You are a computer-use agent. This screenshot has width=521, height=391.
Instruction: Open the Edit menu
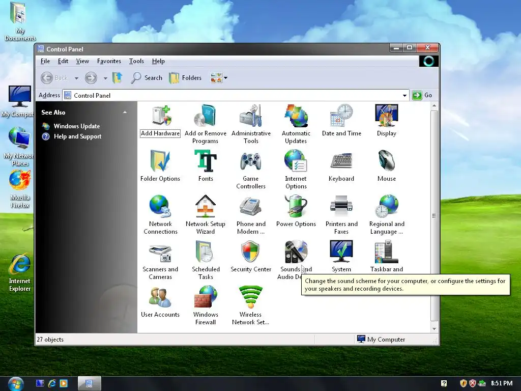click(x=63, y=61)
